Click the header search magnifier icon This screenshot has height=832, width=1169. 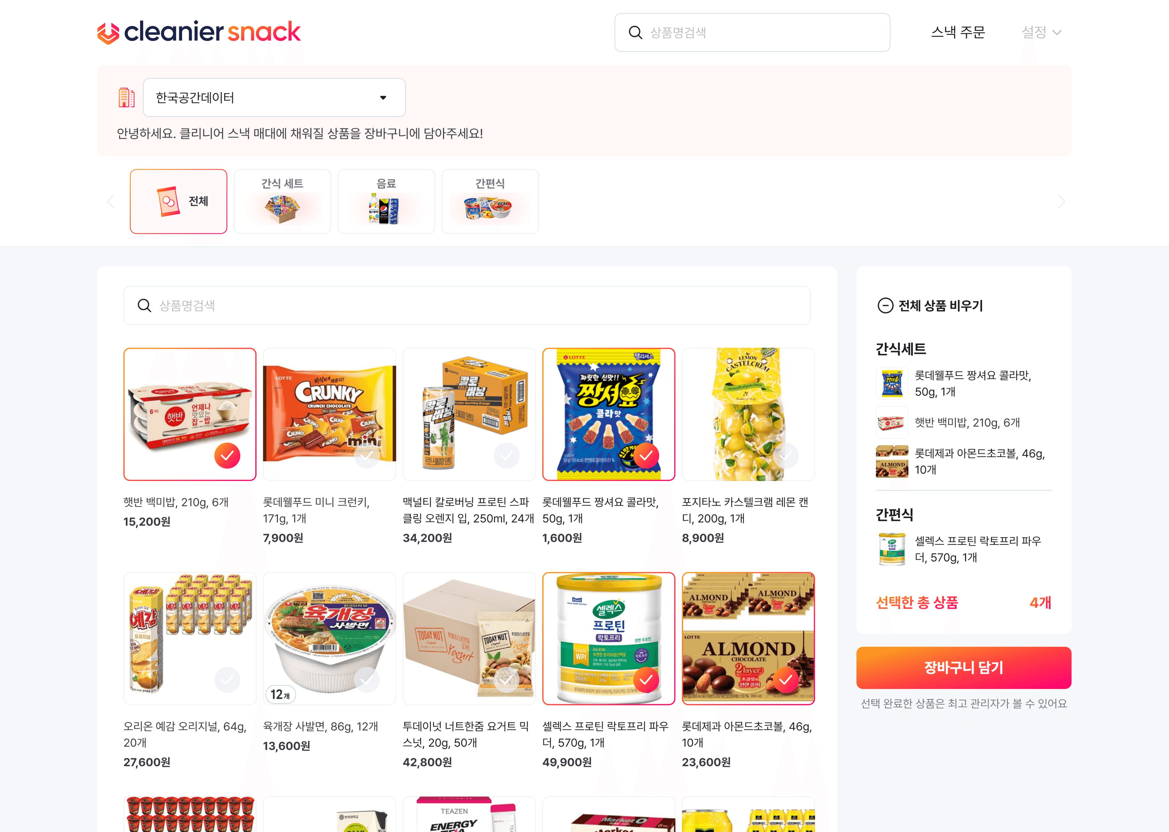coord(635,33)
